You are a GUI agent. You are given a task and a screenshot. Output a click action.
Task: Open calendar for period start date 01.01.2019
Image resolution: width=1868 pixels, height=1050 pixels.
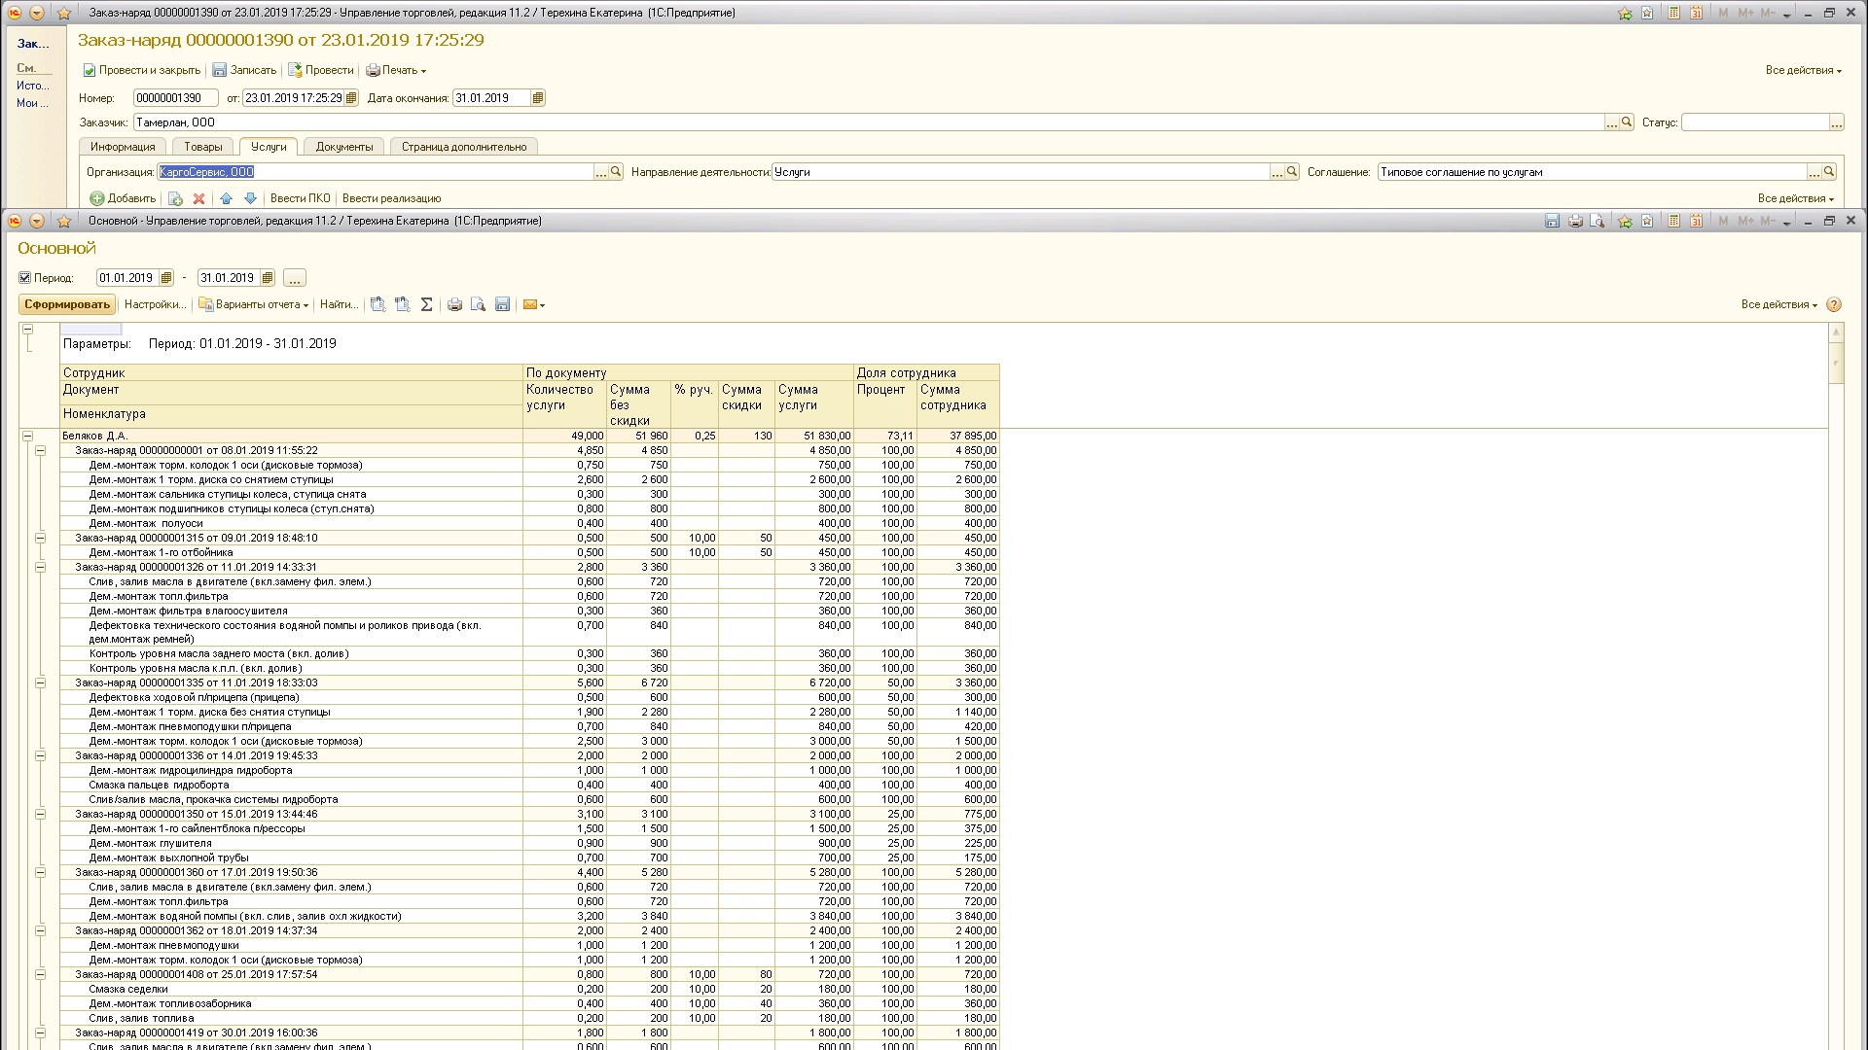point(166,278)
